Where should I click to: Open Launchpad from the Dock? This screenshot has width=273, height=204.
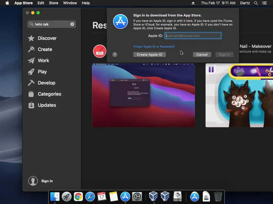point(67,197)
